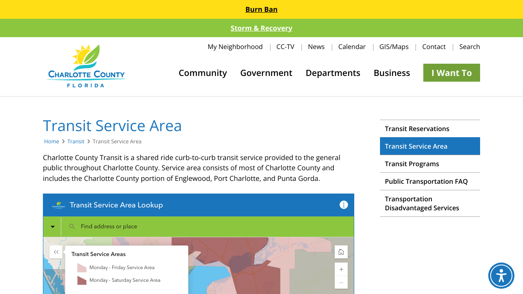Open the Community menu
Image resolution: width=523 pixels, height=294 pixels.
pos(203,73)
